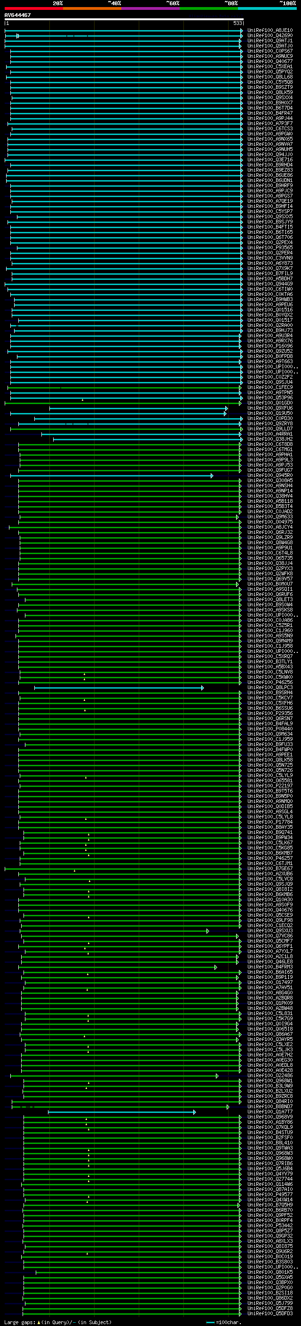This screenshot has height=1326, width=301.
Task: Select the UniRef100_Q5J799 label
Action: click(x=270, y=1303)
